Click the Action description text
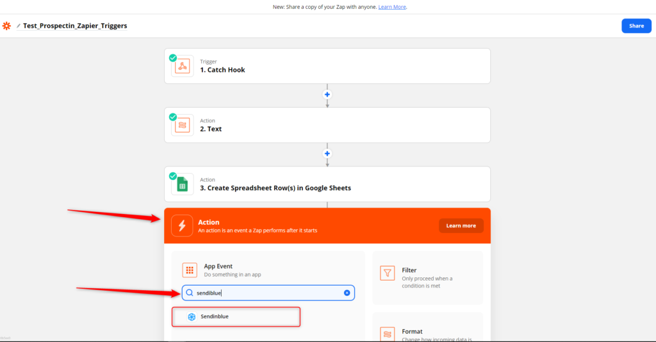Image resolution: width=656 pixels, height=342 pixels. tap(258, 231)
